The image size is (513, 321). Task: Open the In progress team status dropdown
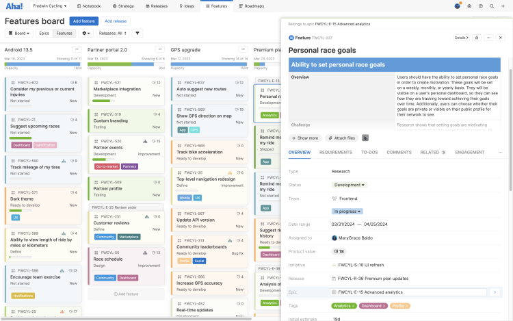347,211
